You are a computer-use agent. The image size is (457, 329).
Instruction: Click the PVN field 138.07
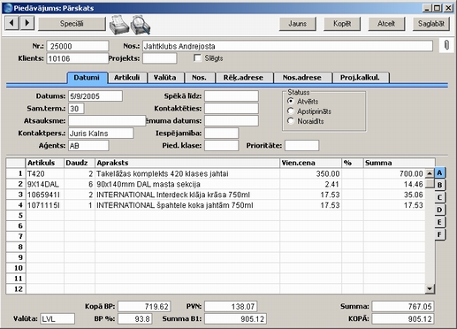click(x=231, y=306)
